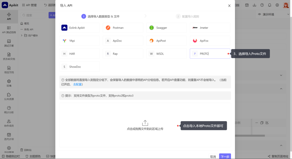Viewport: 292px width, 159px height.
Task: Click 下一步 to go next
Action: click(x=225, y=156)
